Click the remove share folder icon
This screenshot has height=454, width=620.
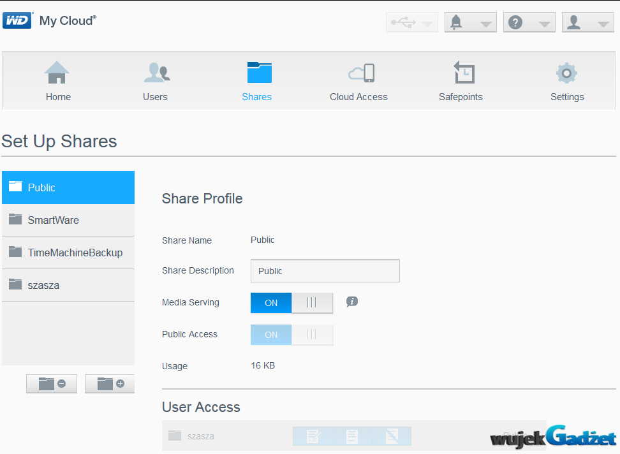click(x=52, y=384)
